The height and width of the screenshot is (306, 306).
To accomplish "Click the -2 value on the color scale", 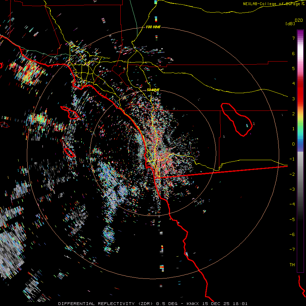I will 292,174.
